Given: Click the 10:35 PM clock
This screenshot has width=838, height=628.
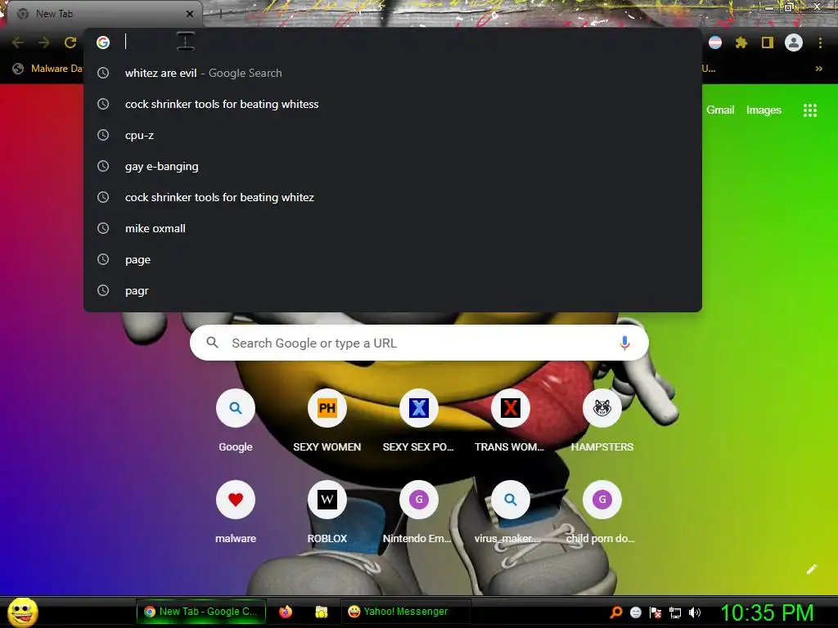Looking at the screenshot, I should pyautogui.click(x=767, y=612).
